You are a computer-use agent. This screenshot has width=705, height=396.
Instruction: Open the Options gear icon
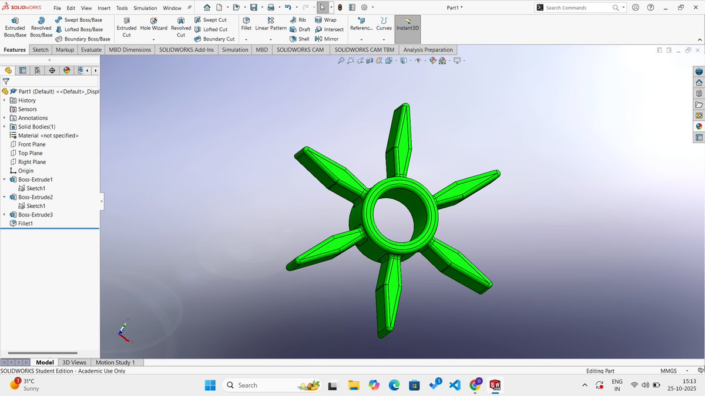pyautogui.click(x=364, y=8)
